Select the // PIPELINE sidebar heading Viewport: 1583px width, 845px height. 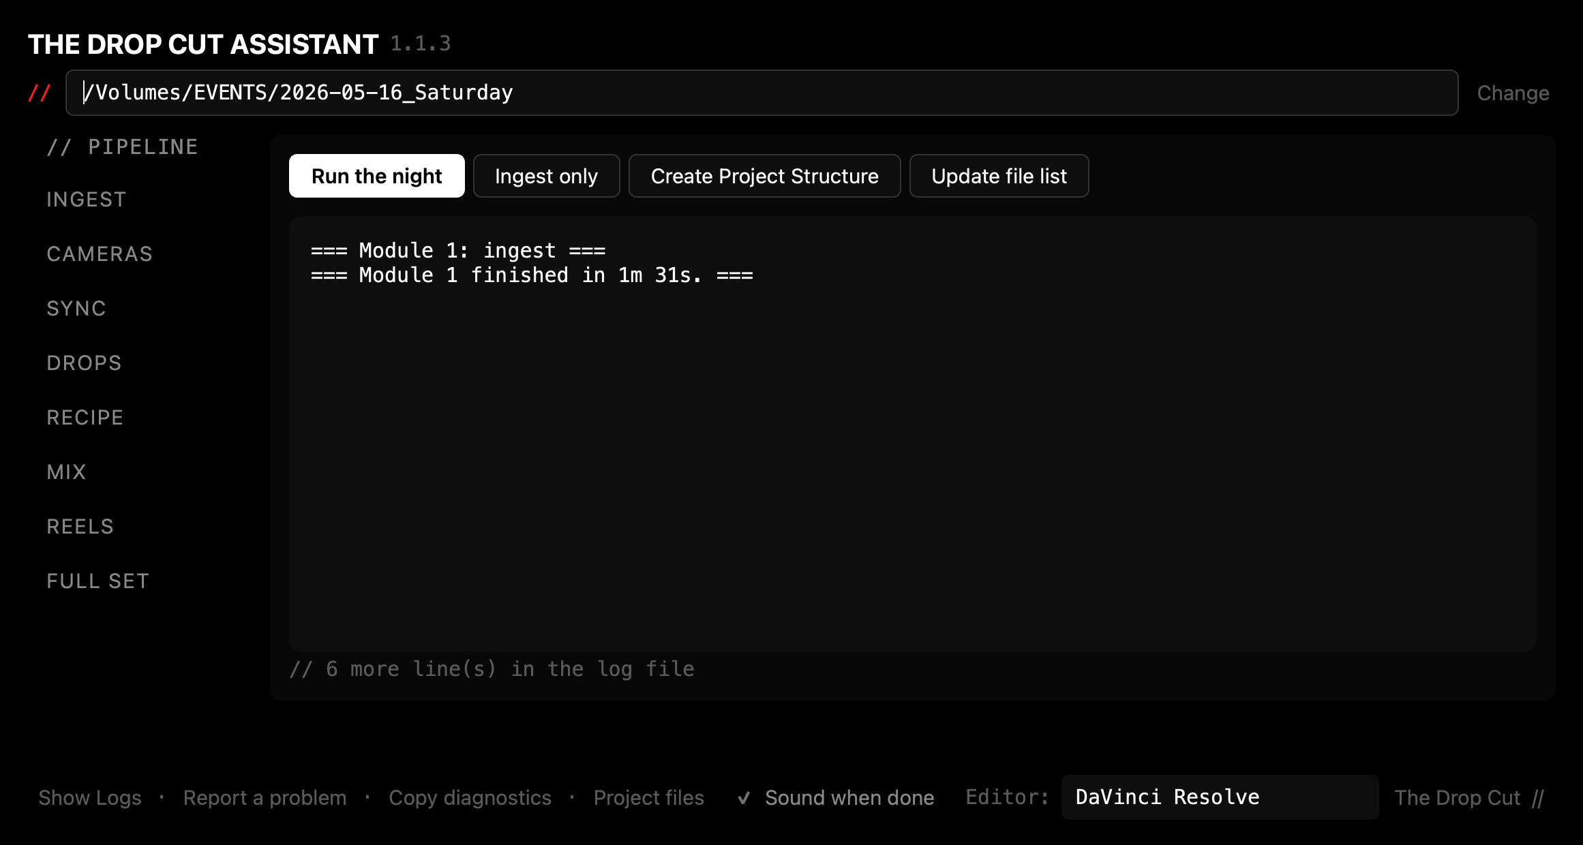coord(122,147)
